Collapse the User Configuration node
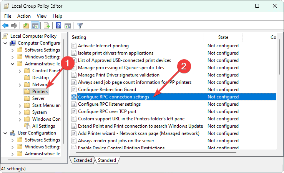Screen dimensions: 284x173 click(x=5, y=133)
